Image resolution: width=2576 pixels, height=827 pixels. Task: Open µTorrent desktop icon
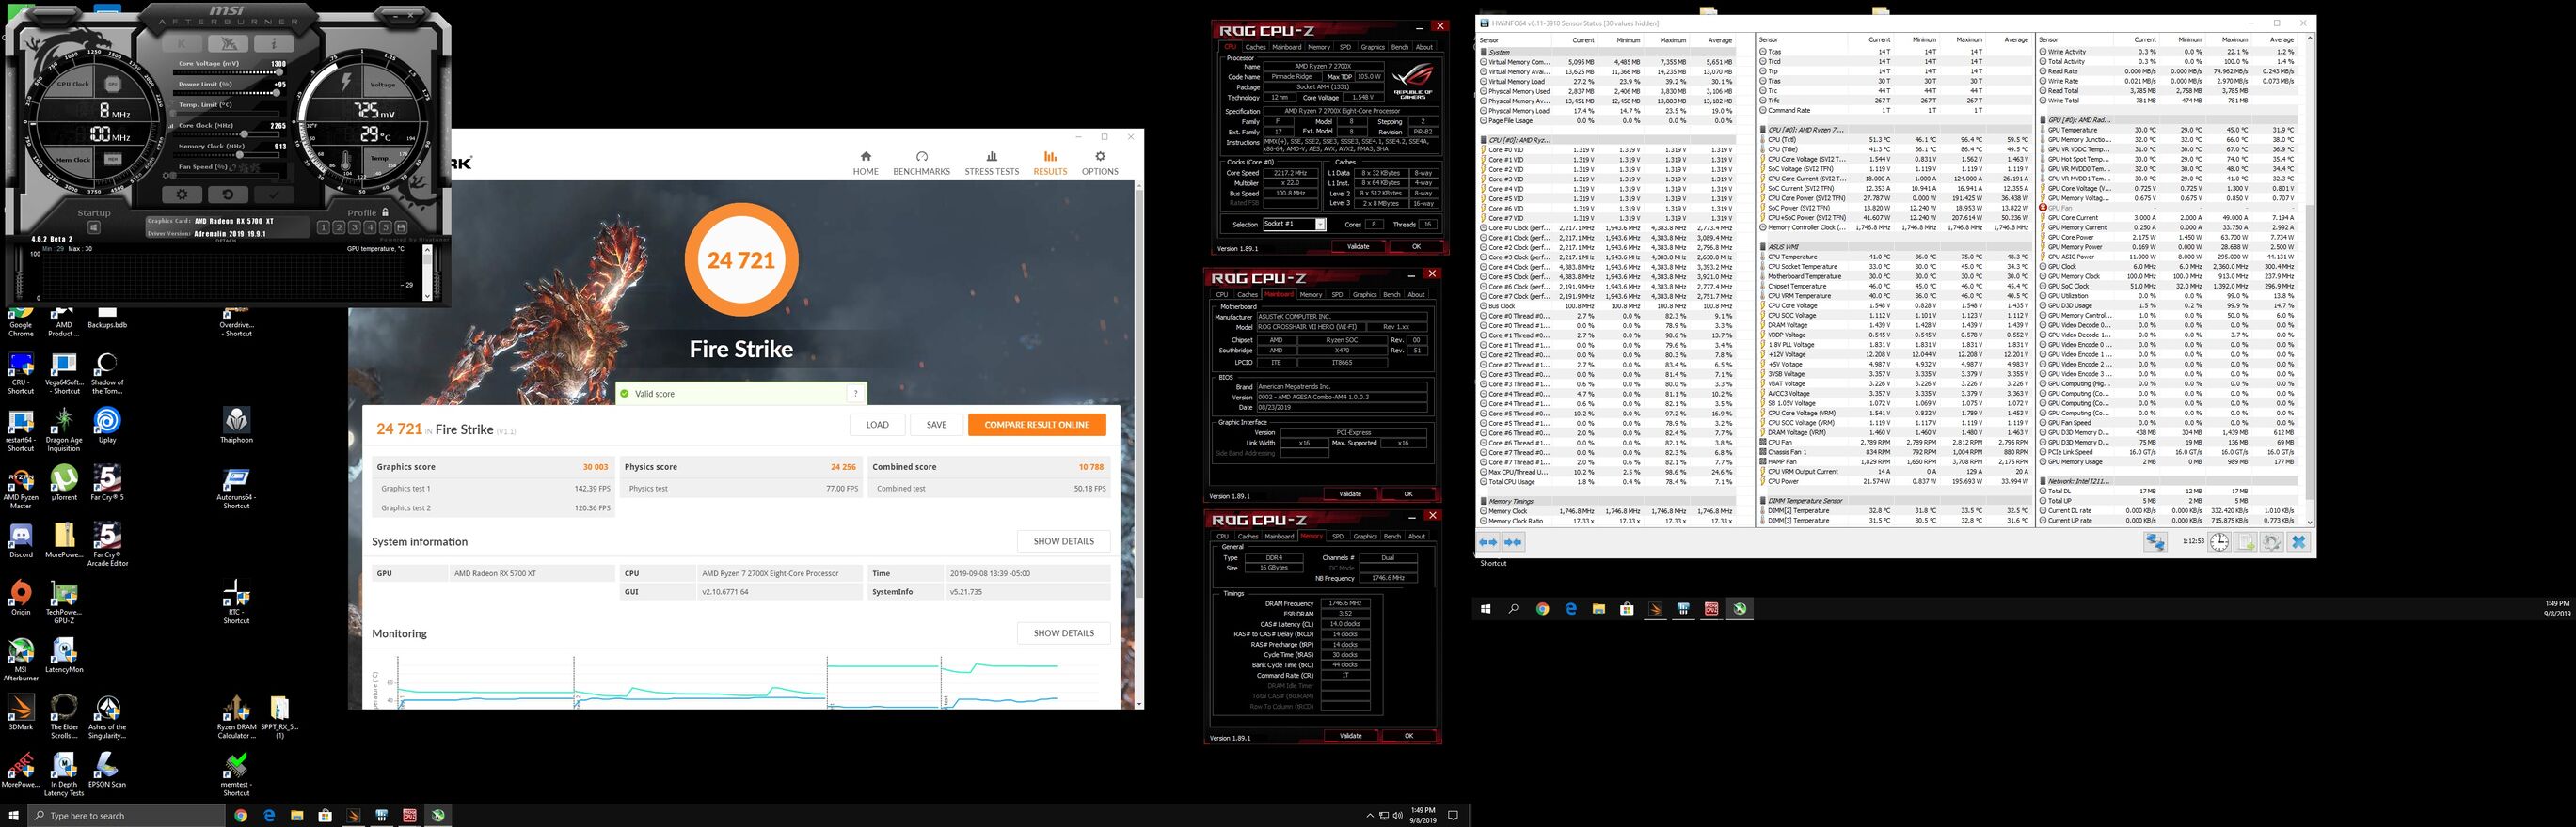pos(64,482)
